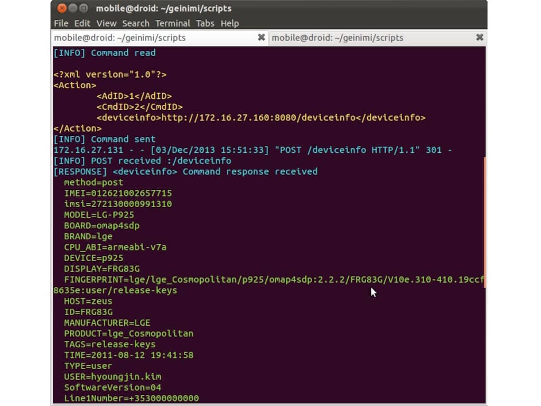Click the 'USER=hyoungjin.kim' line
Image resolution: width=541 pixels, height=406 pixels.
coord(113,376)
